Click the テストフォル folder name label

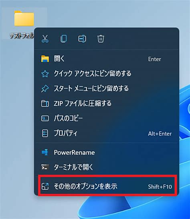[x=22, y=35]
